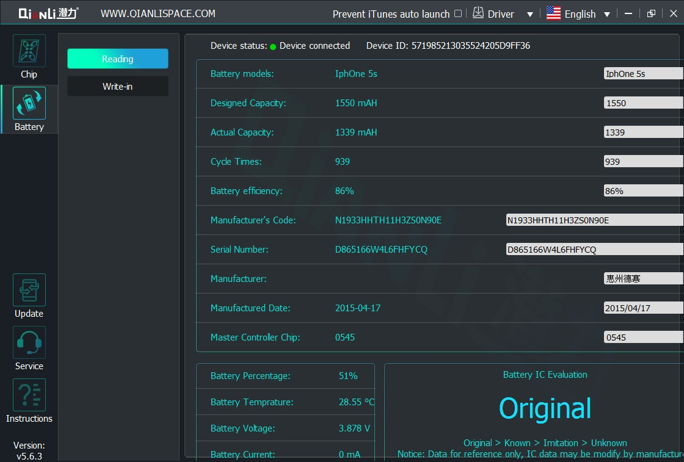The image size is (684, 462).
Task: Click the 'Battery IC Evaluation' heading
Action: [545, 374]
